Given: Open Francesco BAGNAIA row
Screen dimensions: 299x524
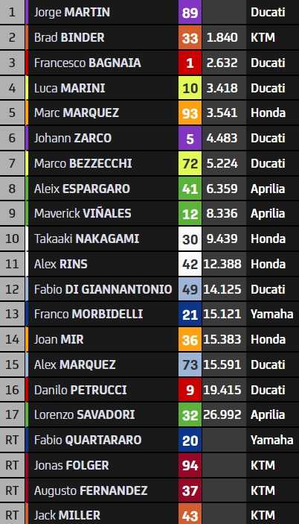Looking at the screenshot, I should pos(149,63).
